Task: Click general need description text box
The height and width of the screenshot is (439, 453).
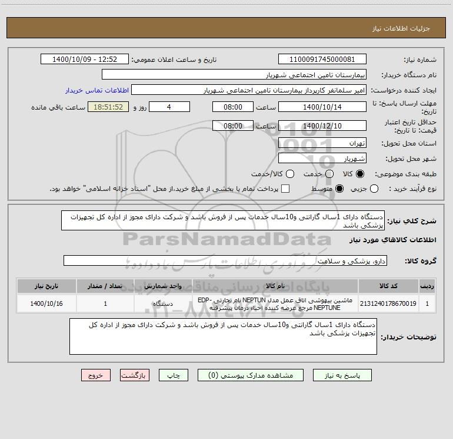Action: pos(223,220)
